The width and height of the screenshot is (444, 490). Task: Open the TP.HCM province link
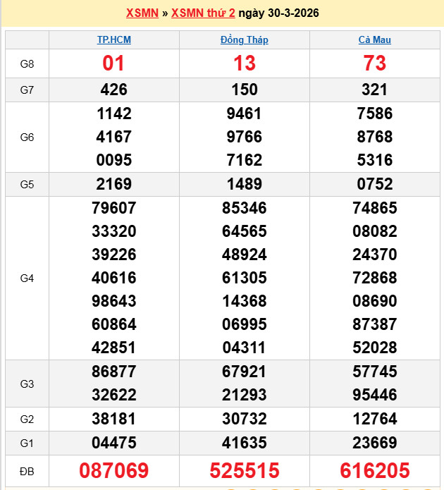click(113, 40)
